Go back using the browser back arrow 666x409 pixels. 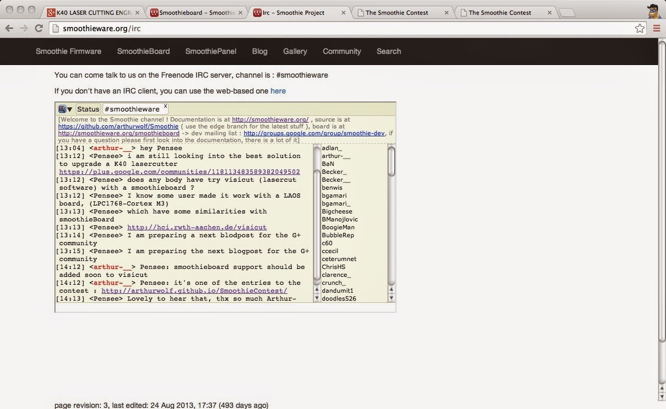click(x=10, y=29)
